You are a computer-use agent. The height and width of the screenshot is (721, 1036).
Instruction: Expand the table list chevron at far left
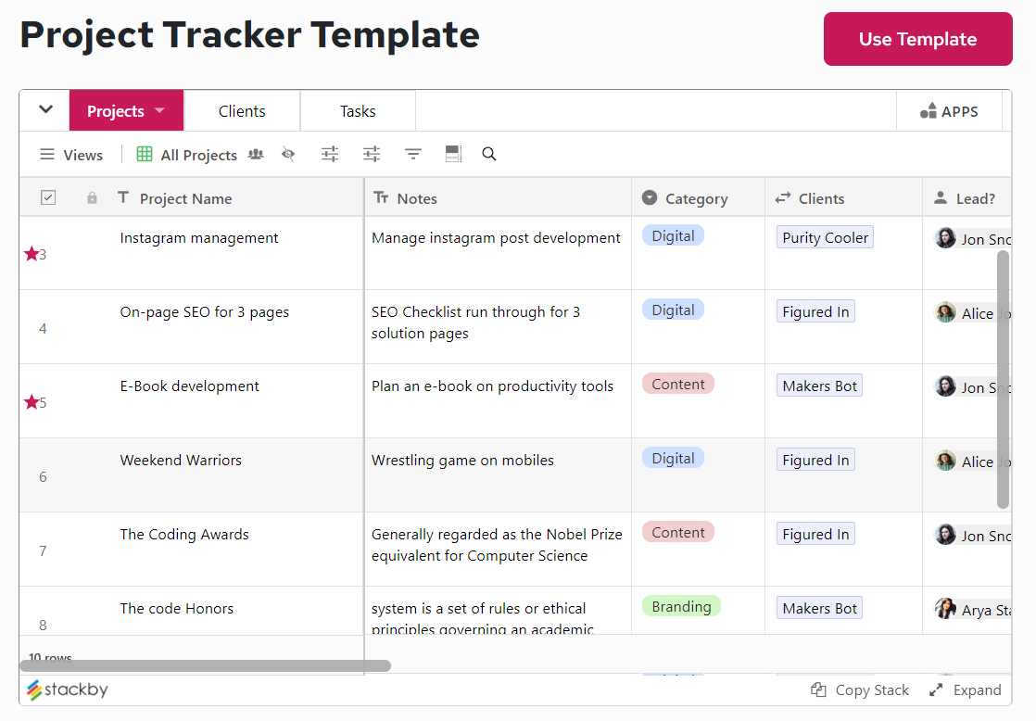click(44, 110)
